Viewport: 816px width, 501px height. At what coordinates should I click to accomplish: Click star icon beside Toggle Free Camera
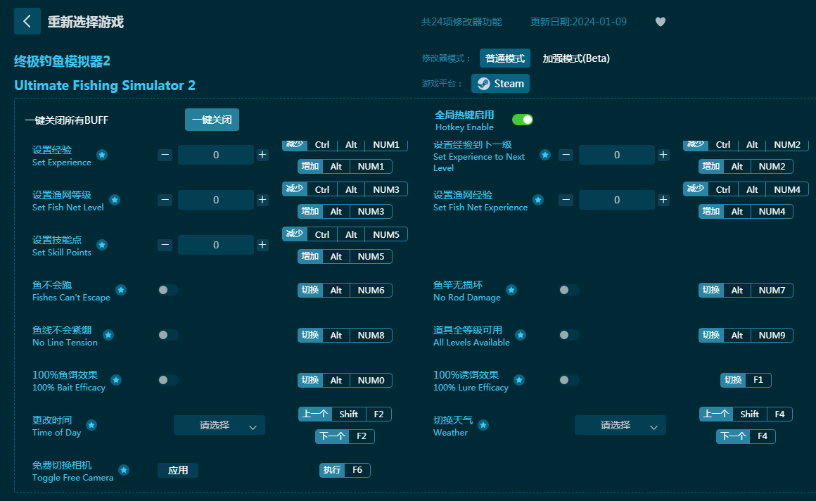(x=124, y=470)
